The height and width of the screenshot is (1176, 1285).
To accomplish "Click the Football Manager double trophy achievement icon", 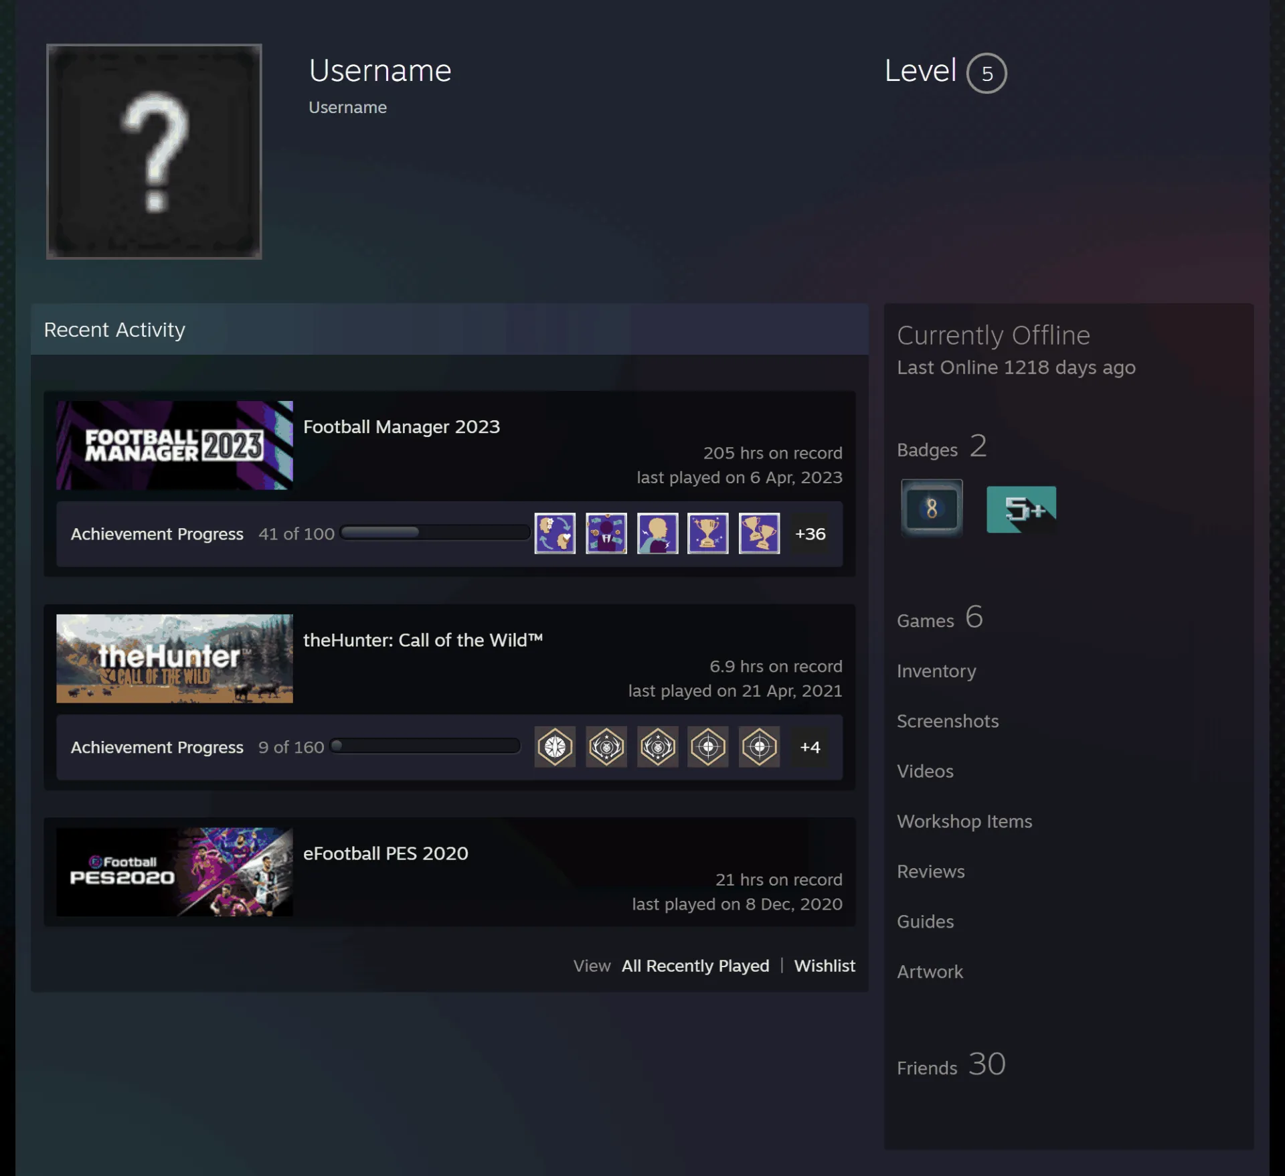I will [x=760, y=533].
